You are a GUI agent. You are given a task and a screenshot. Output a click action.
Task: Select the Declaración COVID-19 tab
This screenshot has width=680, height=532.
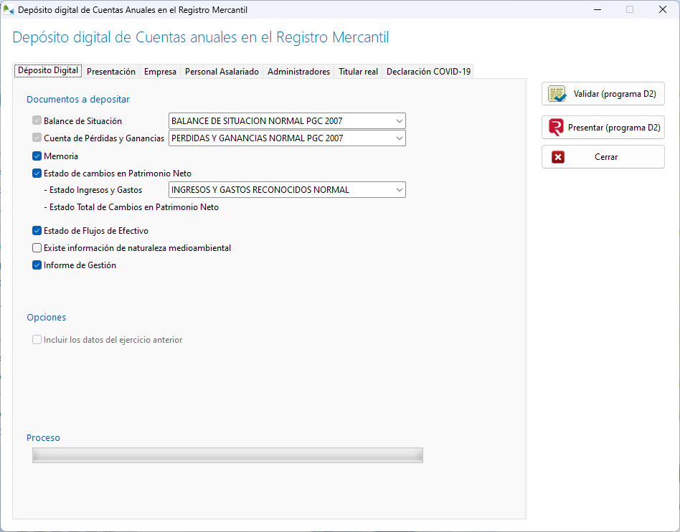[x=428, y=72]
